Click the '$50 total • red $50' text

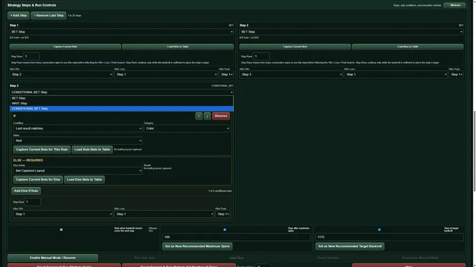point(249,38)
